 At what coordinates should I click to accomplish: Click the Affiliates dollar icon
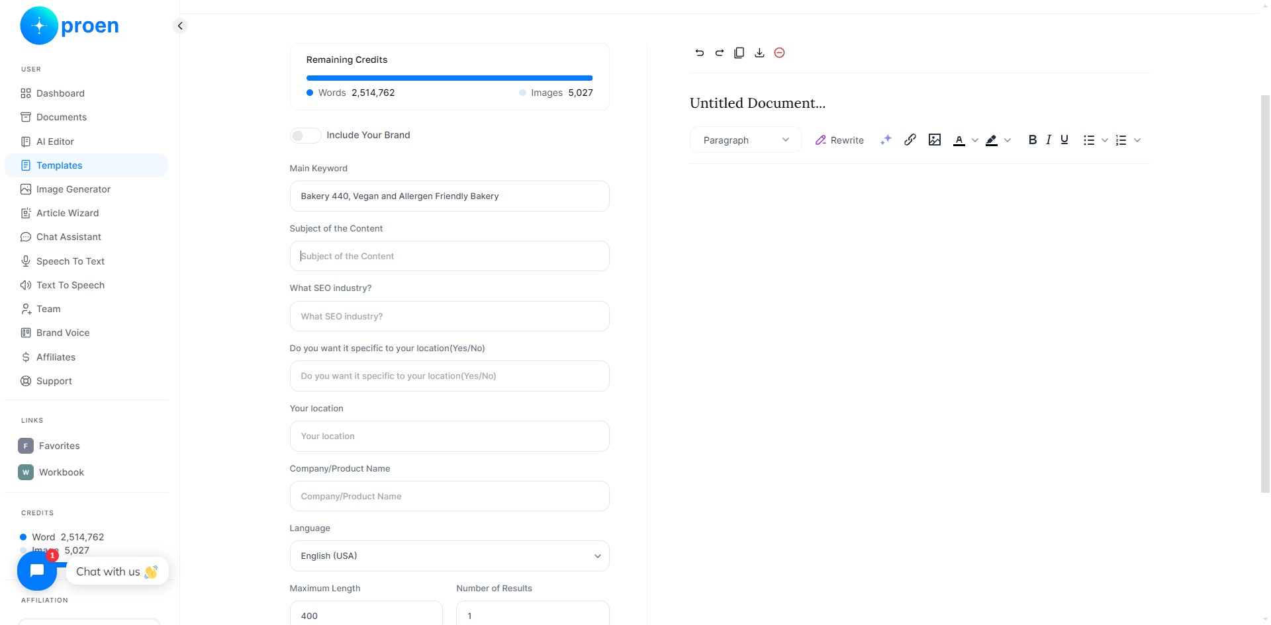[x=26, y=357]
